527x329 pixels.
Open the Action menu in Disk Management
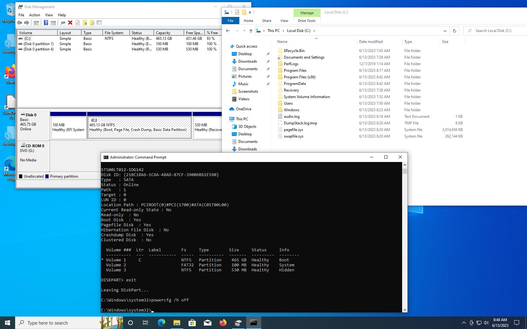click(x=35, y=15)
